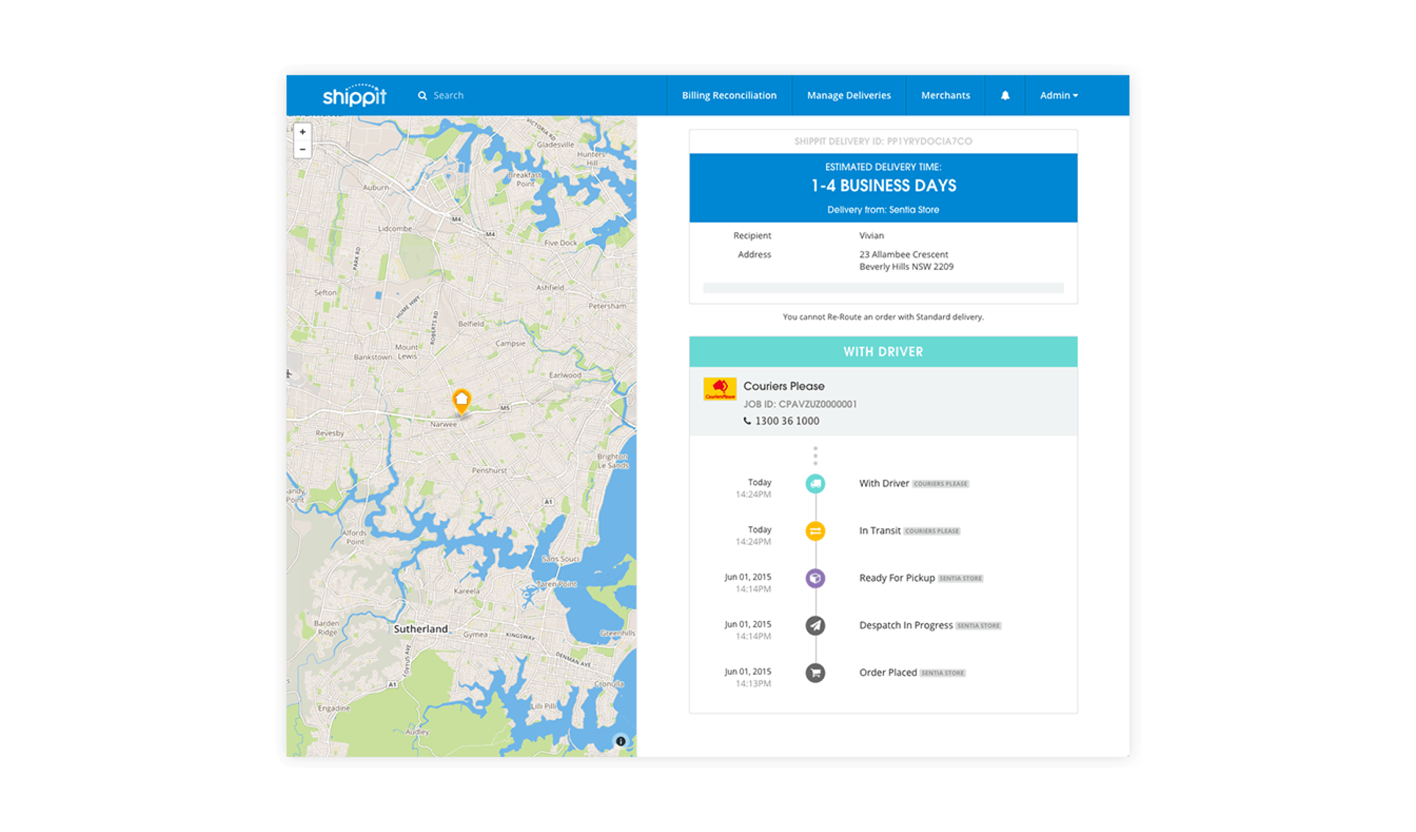The image size is (1416, 832).
Task: Go to Merchants page
Action: click(945, 96)
